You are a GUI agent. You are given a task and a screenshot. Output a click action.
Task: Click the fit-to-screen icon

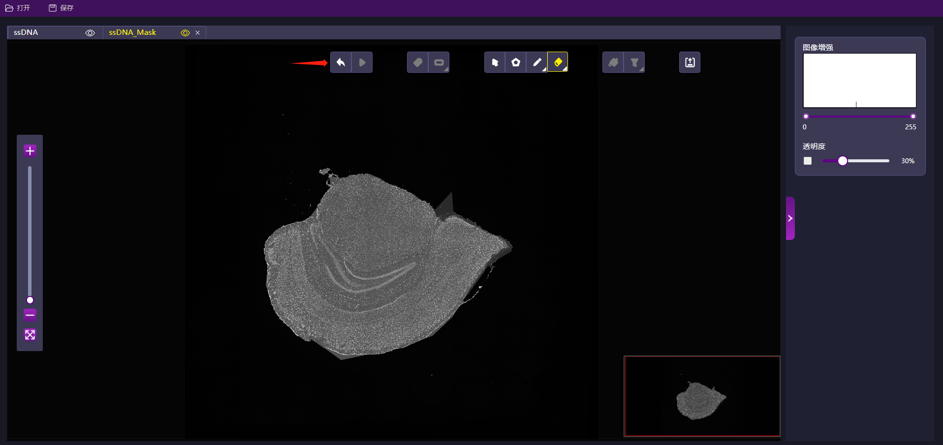[x=30, y=335]
